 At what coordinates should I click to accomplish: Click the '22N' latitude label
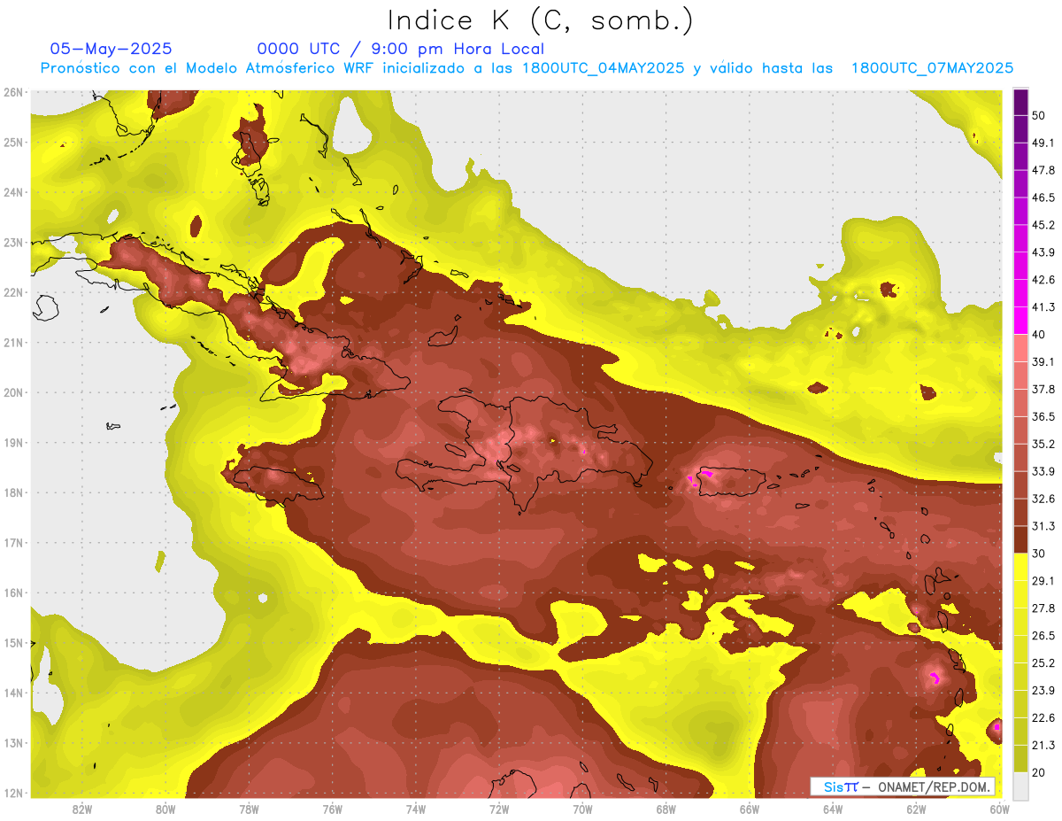[x=14, y=292]
